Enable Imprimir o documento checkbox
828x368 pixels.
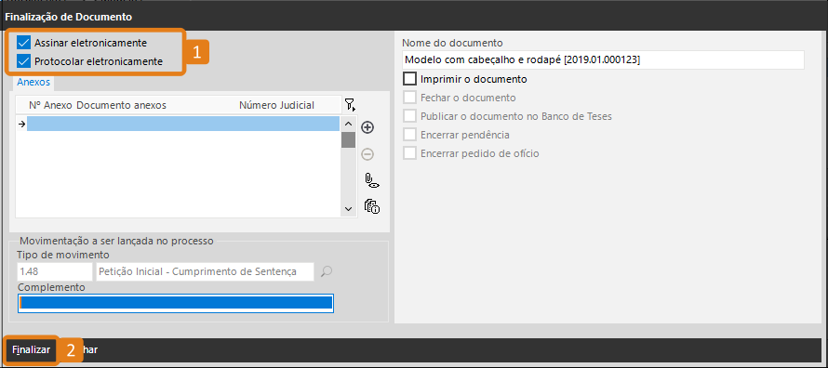coord(409,79)
